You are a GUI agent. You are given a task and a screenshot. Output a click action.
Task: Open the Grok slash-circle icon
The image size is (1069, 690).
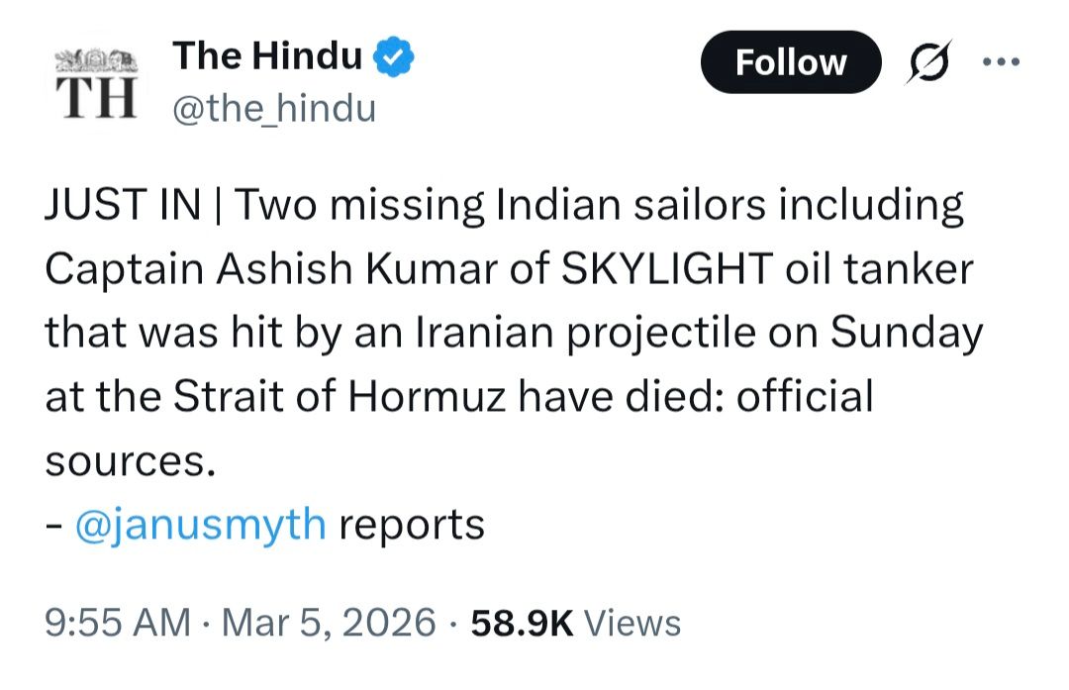pyautogui.click(x=927, y=62)
